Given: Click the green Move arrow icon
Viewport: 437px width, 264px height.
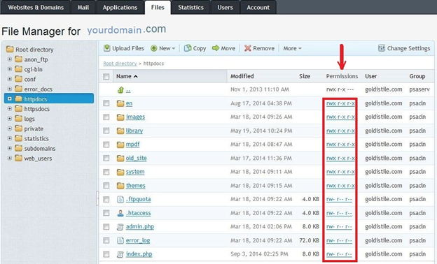Looking at the screenshot, I should (216, 48).
